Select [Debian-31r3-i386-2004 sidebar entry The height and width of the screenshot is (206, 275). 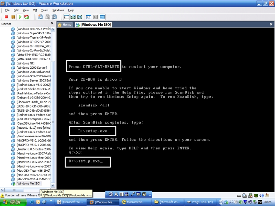[x=33, y=98]
